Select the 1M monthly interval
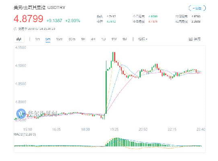This screenshot has width=218, height=161. click(125, 39)
